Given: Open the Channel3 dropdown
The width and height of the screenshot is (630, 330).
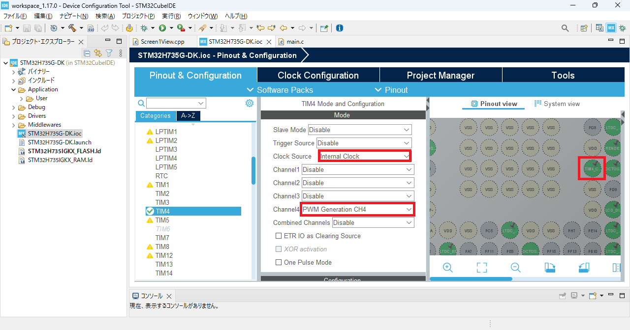Looking at the screenshot, I should (x=358, y=196).
